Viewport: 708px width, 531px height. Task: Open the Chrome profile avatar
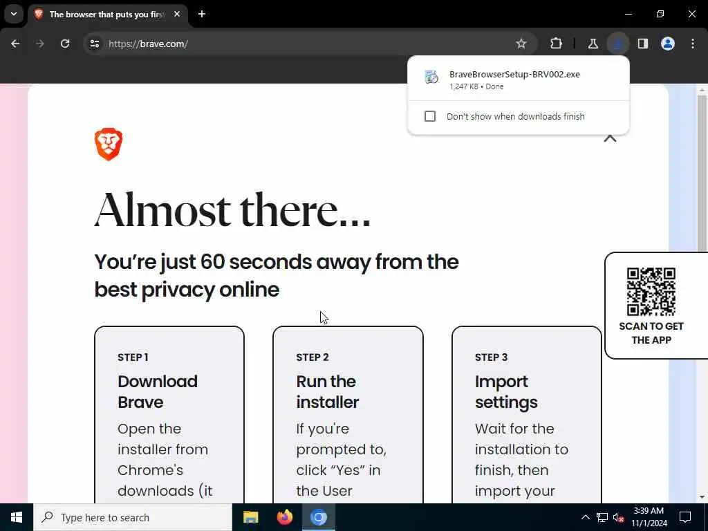click(668, 44)
